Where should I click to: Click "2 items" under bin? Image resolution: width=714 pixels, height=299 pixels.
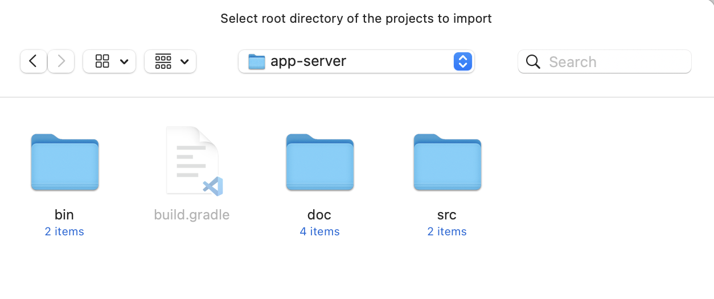pos(64,231)
